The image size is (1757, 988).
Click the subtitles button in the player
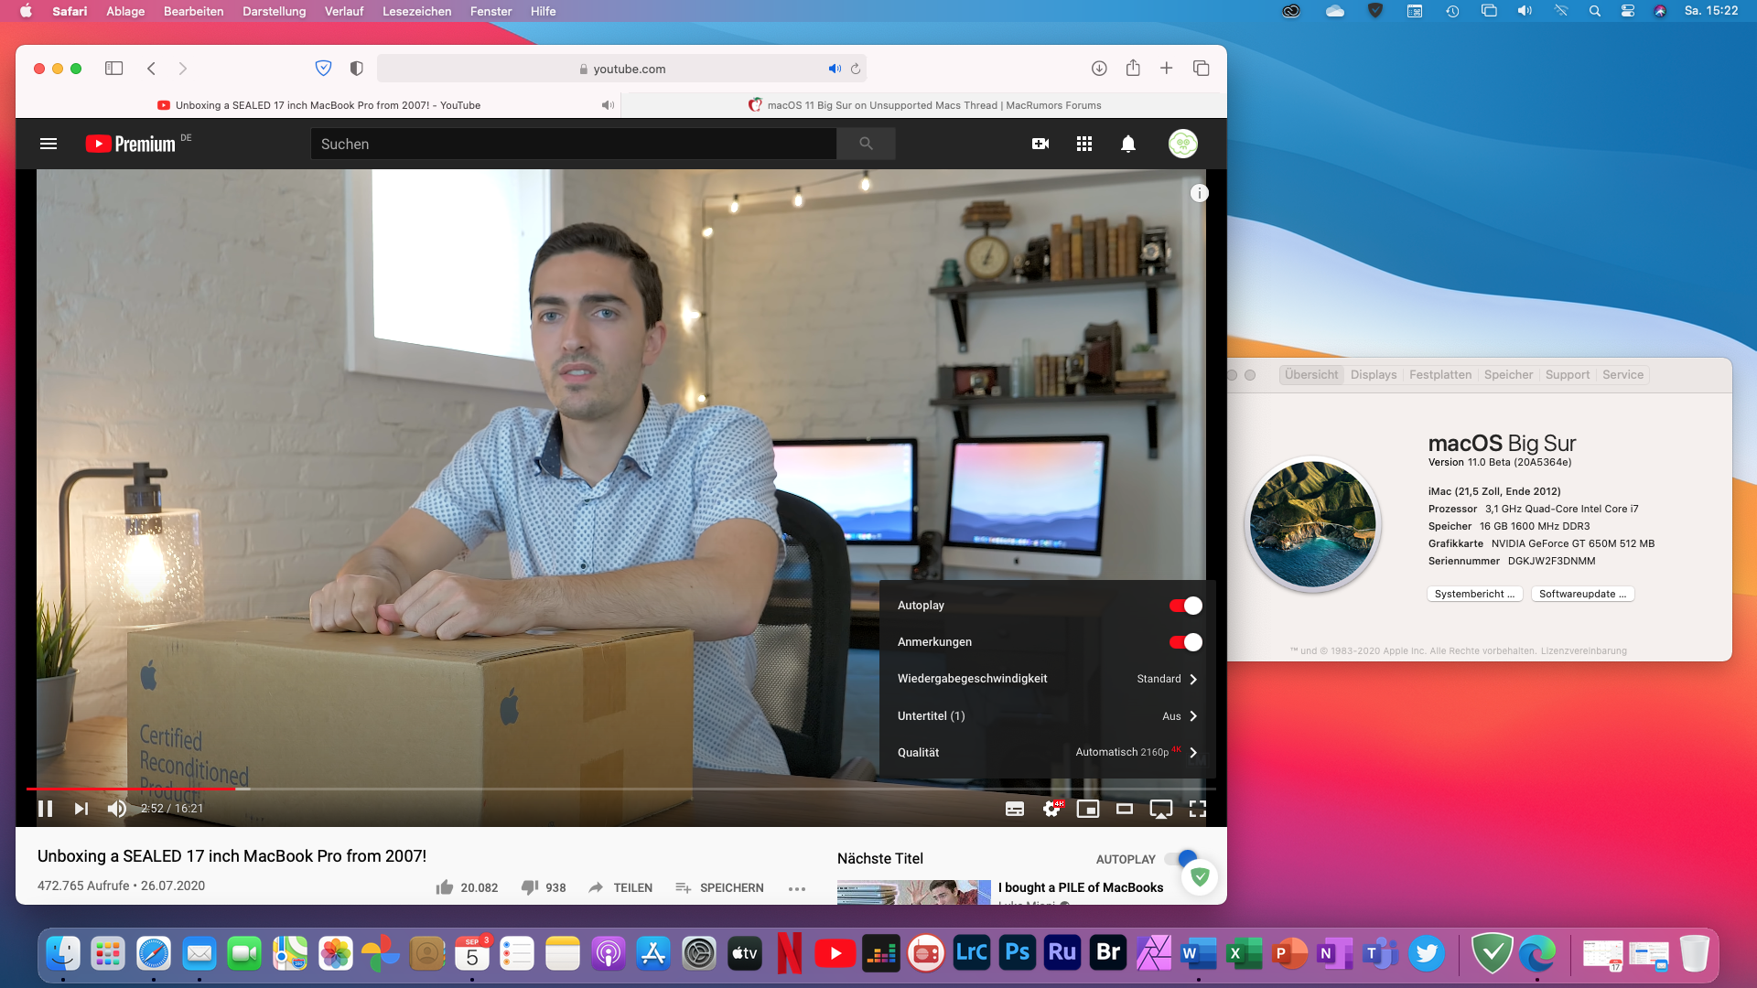pos(1015,809)
